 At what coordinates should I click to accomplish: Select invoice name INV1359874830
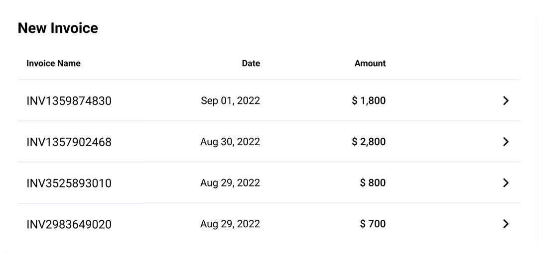[x=69, y=101]
